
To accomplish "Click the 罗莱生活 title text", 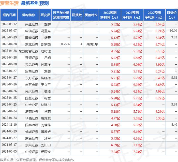I will (9, 3).
